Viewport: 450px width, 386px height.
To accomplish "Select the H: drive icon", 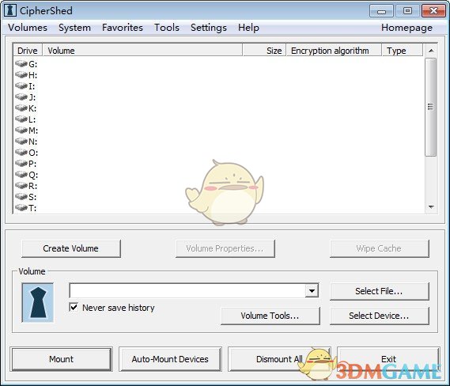I will pos(21,75).
